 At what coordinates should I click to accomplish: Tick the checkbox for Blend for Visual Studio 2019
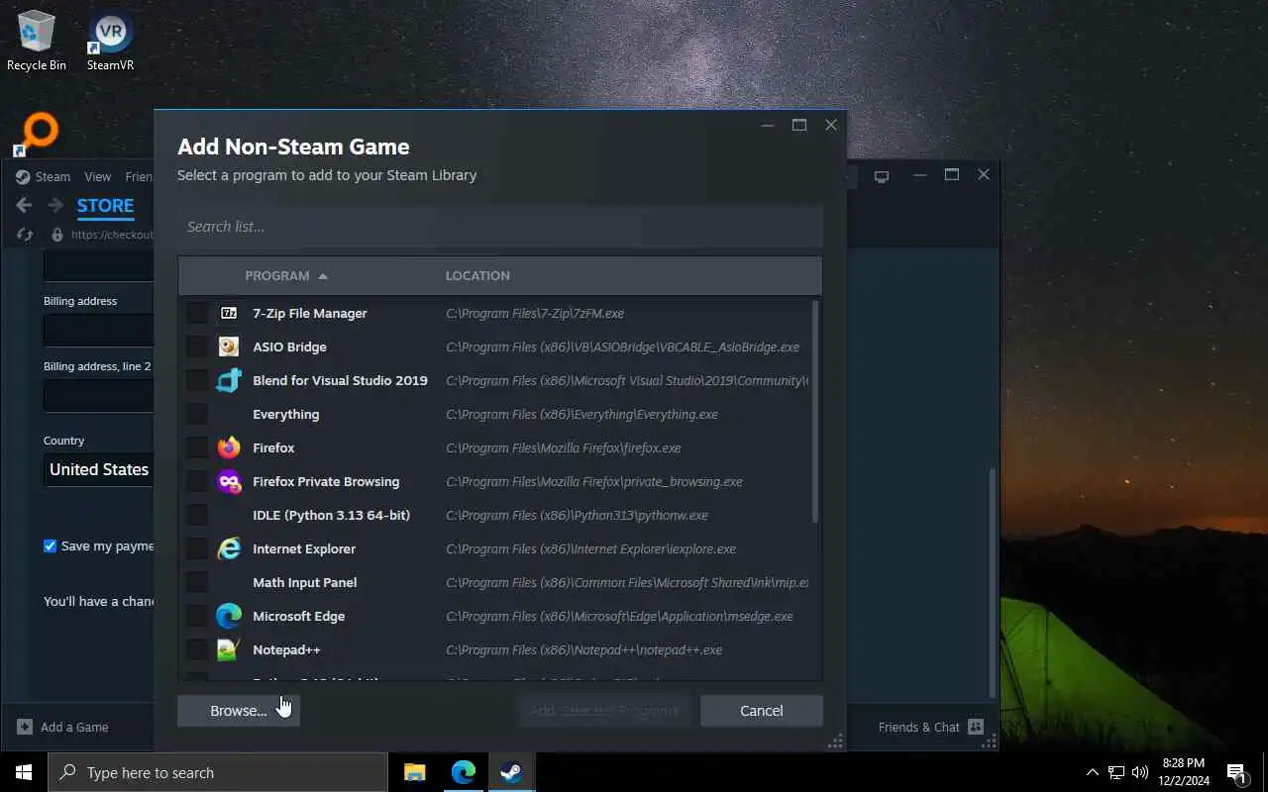click(x=197, y=380)
